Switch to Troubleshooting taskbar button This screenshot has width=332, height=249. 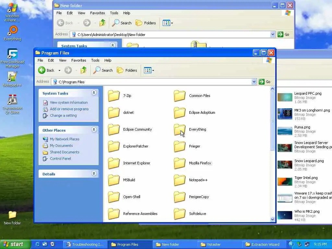point(85,244)
